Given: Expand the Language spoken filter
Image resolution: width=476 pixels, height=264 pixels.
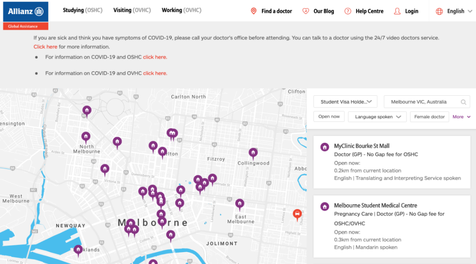Looking at the screenshot, I should pos(377,117).
